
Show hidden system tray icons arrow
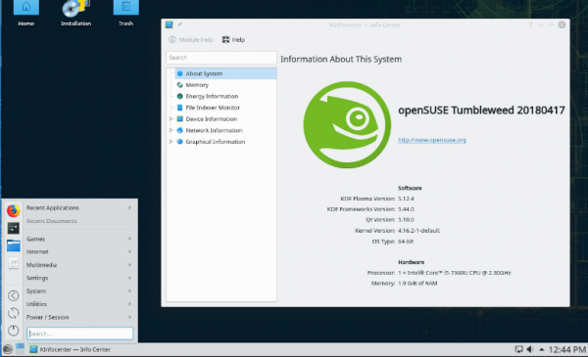coord(542,349)
